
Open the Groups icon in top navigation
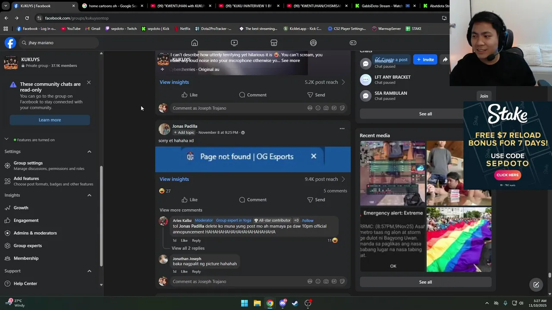point(314,43)
